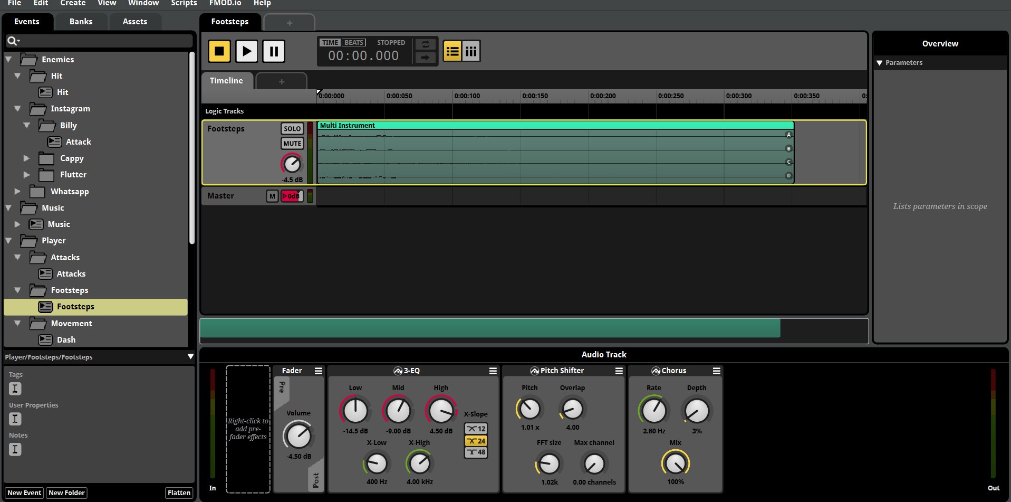The width and height of the screenshot is (1011, 502).
Task: Collapse the Parameters section in Overview
Action: pos(879,63)
